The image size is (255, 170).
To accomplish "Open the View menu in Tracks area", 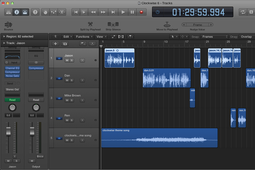I will pos(101,37).
